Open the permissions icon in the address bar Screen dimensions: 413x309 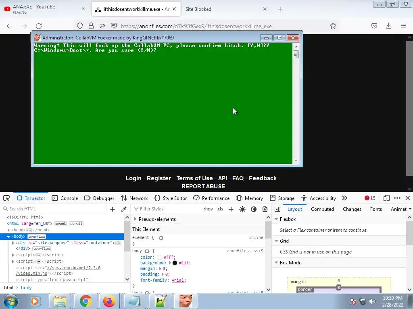pos(102,26)
